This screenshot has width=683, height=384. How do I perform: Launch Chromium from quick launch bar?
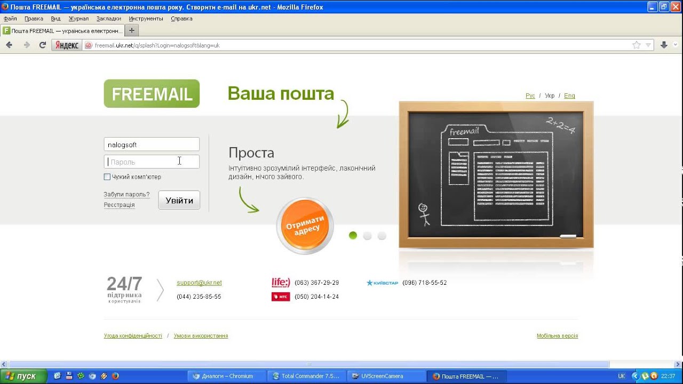[92, 376]
